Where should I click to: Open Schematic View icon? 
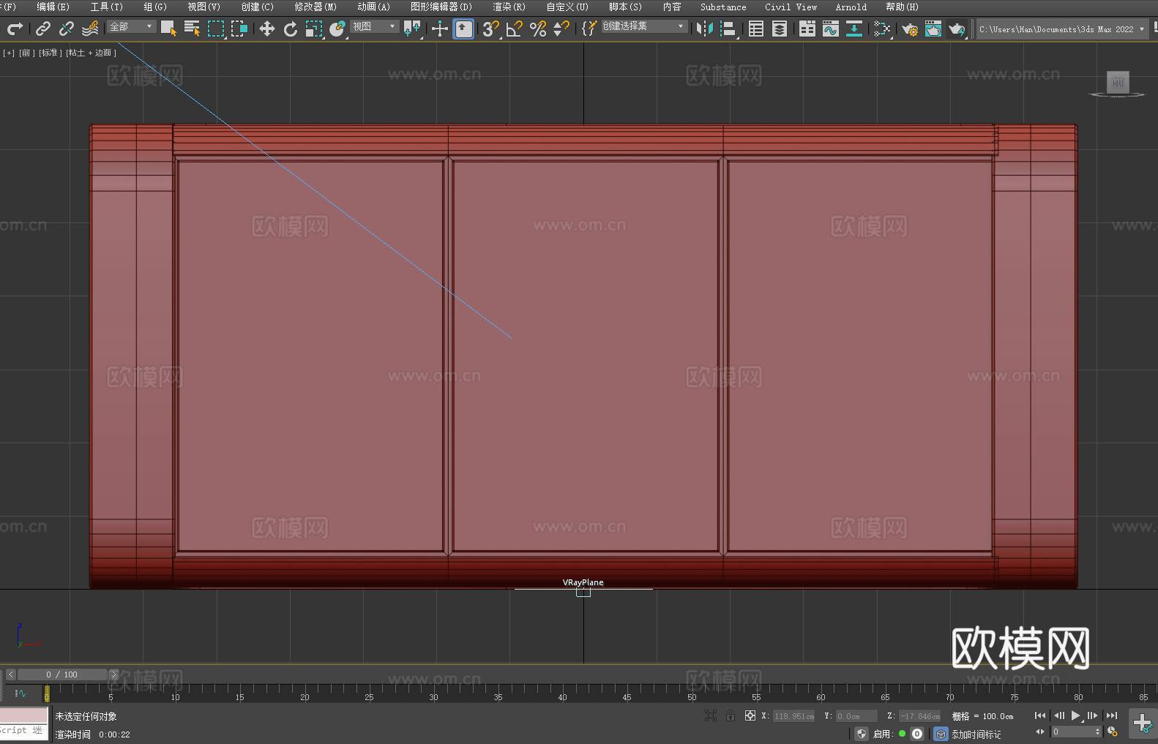click(882, 29)
